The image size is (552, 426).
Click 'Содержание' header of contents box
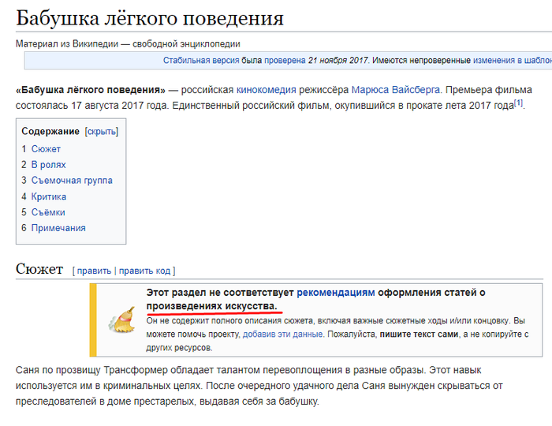coord(50,131)
